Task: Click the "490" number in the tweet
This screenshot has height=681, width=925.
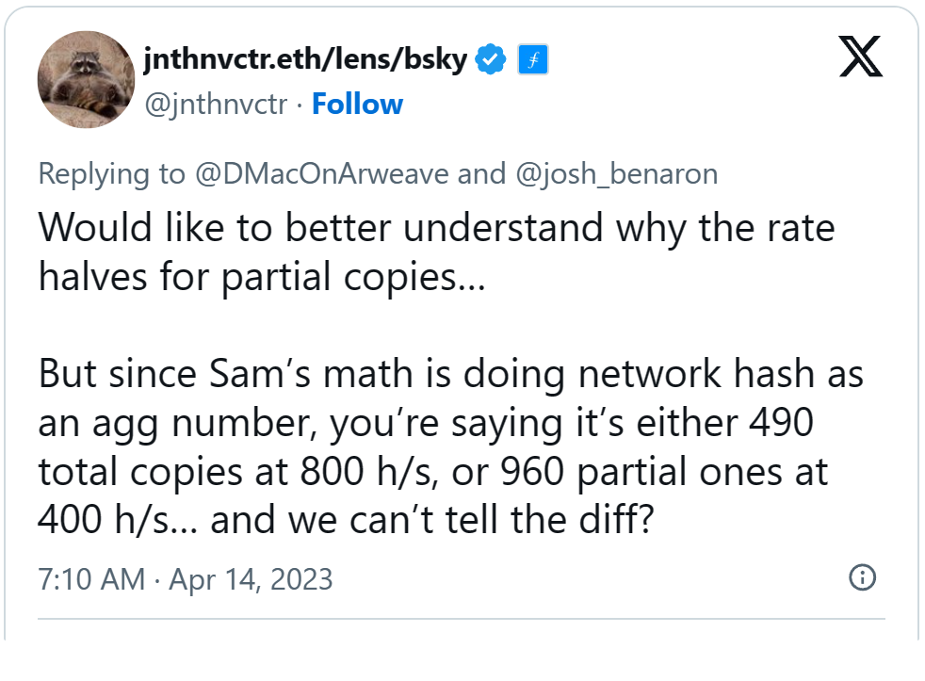Action: pos(778,423)
